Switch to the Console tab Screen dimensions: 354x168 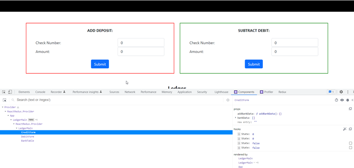tap(40, 92)
